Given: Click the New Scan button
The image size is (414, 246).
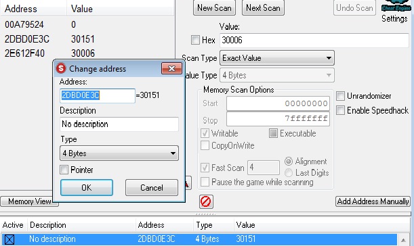Looking at the screenshot, I should point(214,8).
